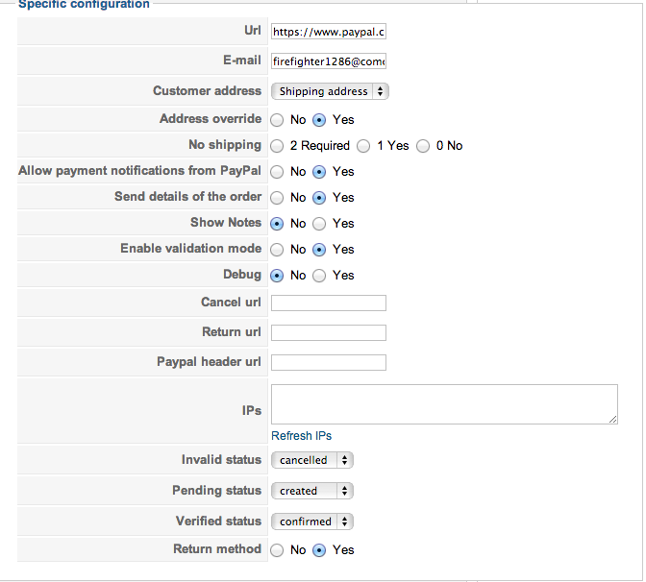Image resolution: width=646 pixels, height=582 pixels.
Task: Turn off Enable validation mode
Action: tap(277, 250)
